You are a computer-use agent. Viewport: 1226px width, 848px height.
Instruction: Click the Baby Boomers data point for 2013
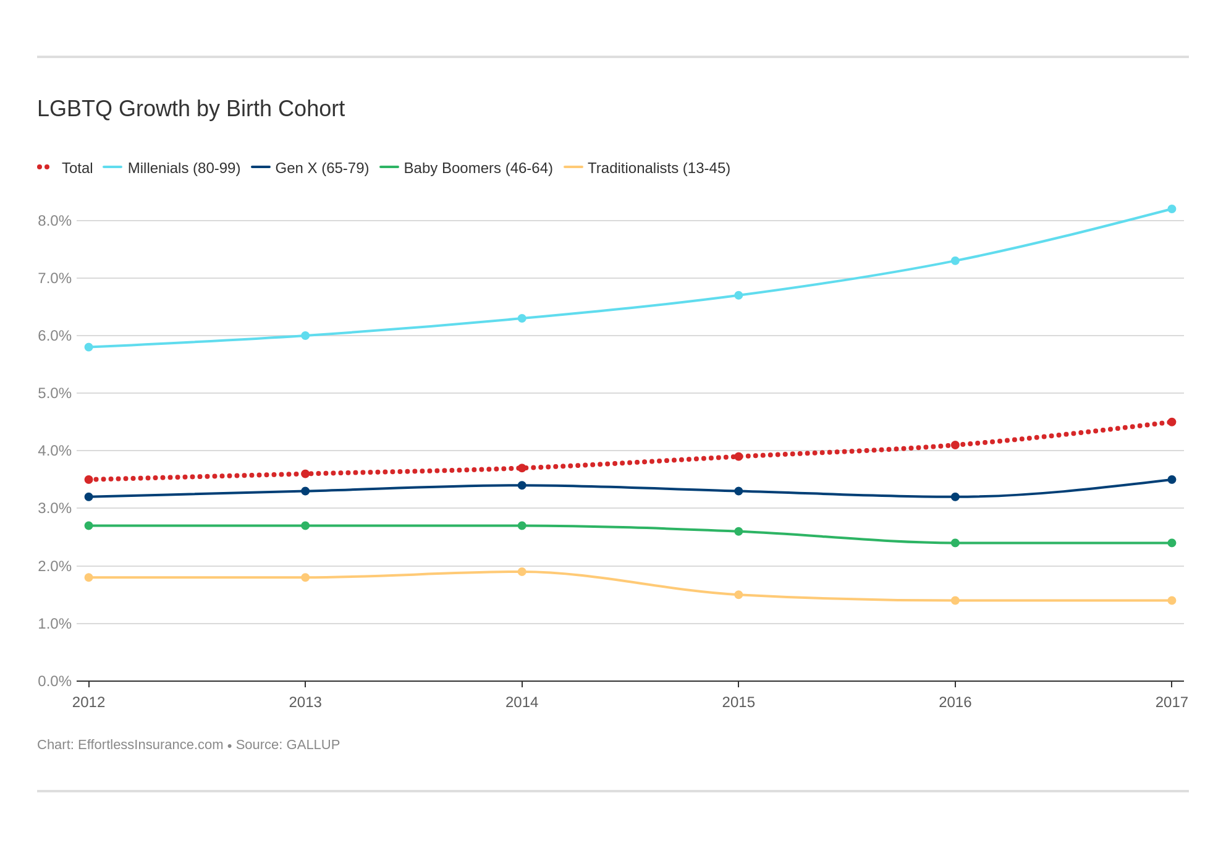(x=305, y=526)
